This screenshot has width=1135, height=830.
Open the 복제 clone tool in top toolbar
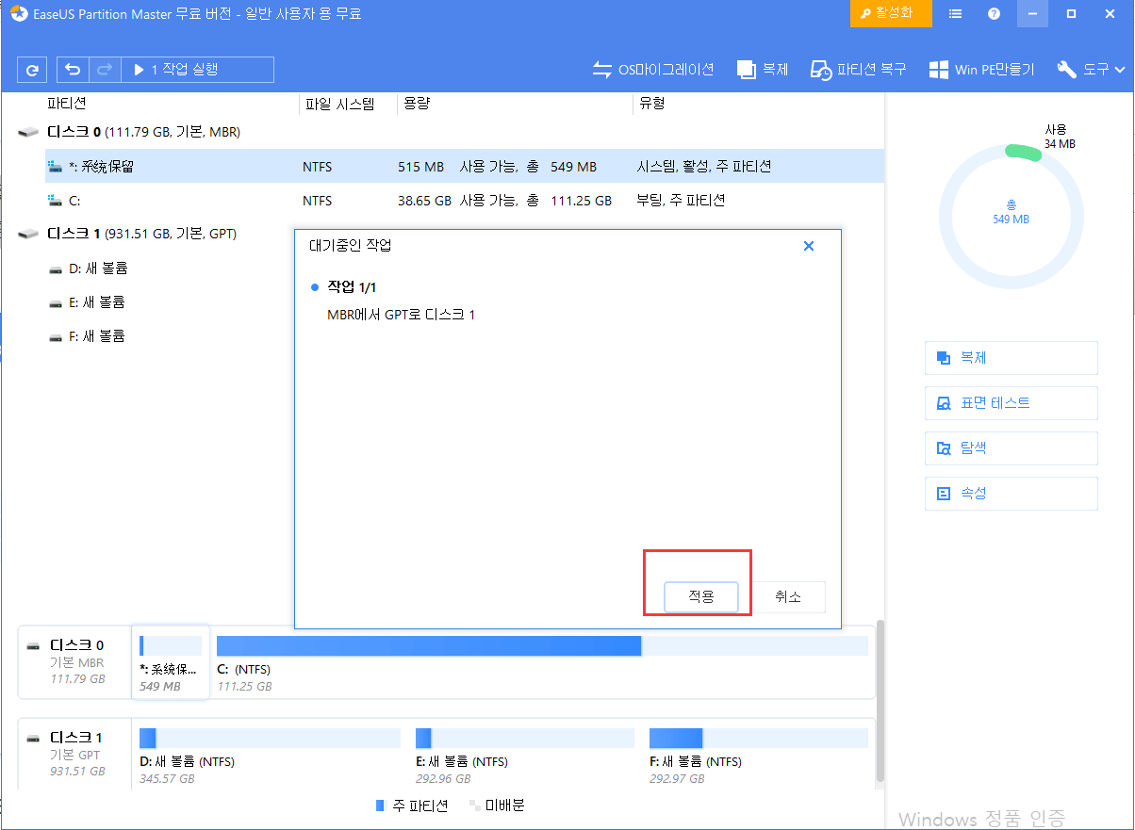[x=763, y=70]
